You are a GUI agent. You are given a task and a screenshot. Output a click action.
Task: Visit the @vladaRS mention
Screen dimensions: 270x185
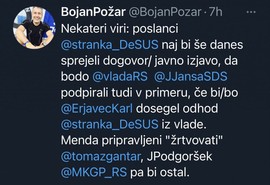click(x=120, y=77)
